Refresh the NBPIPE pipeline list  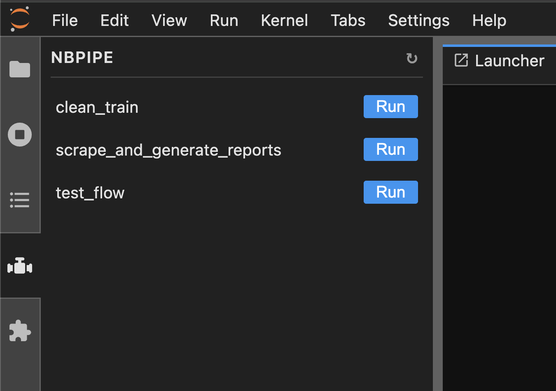412,58
